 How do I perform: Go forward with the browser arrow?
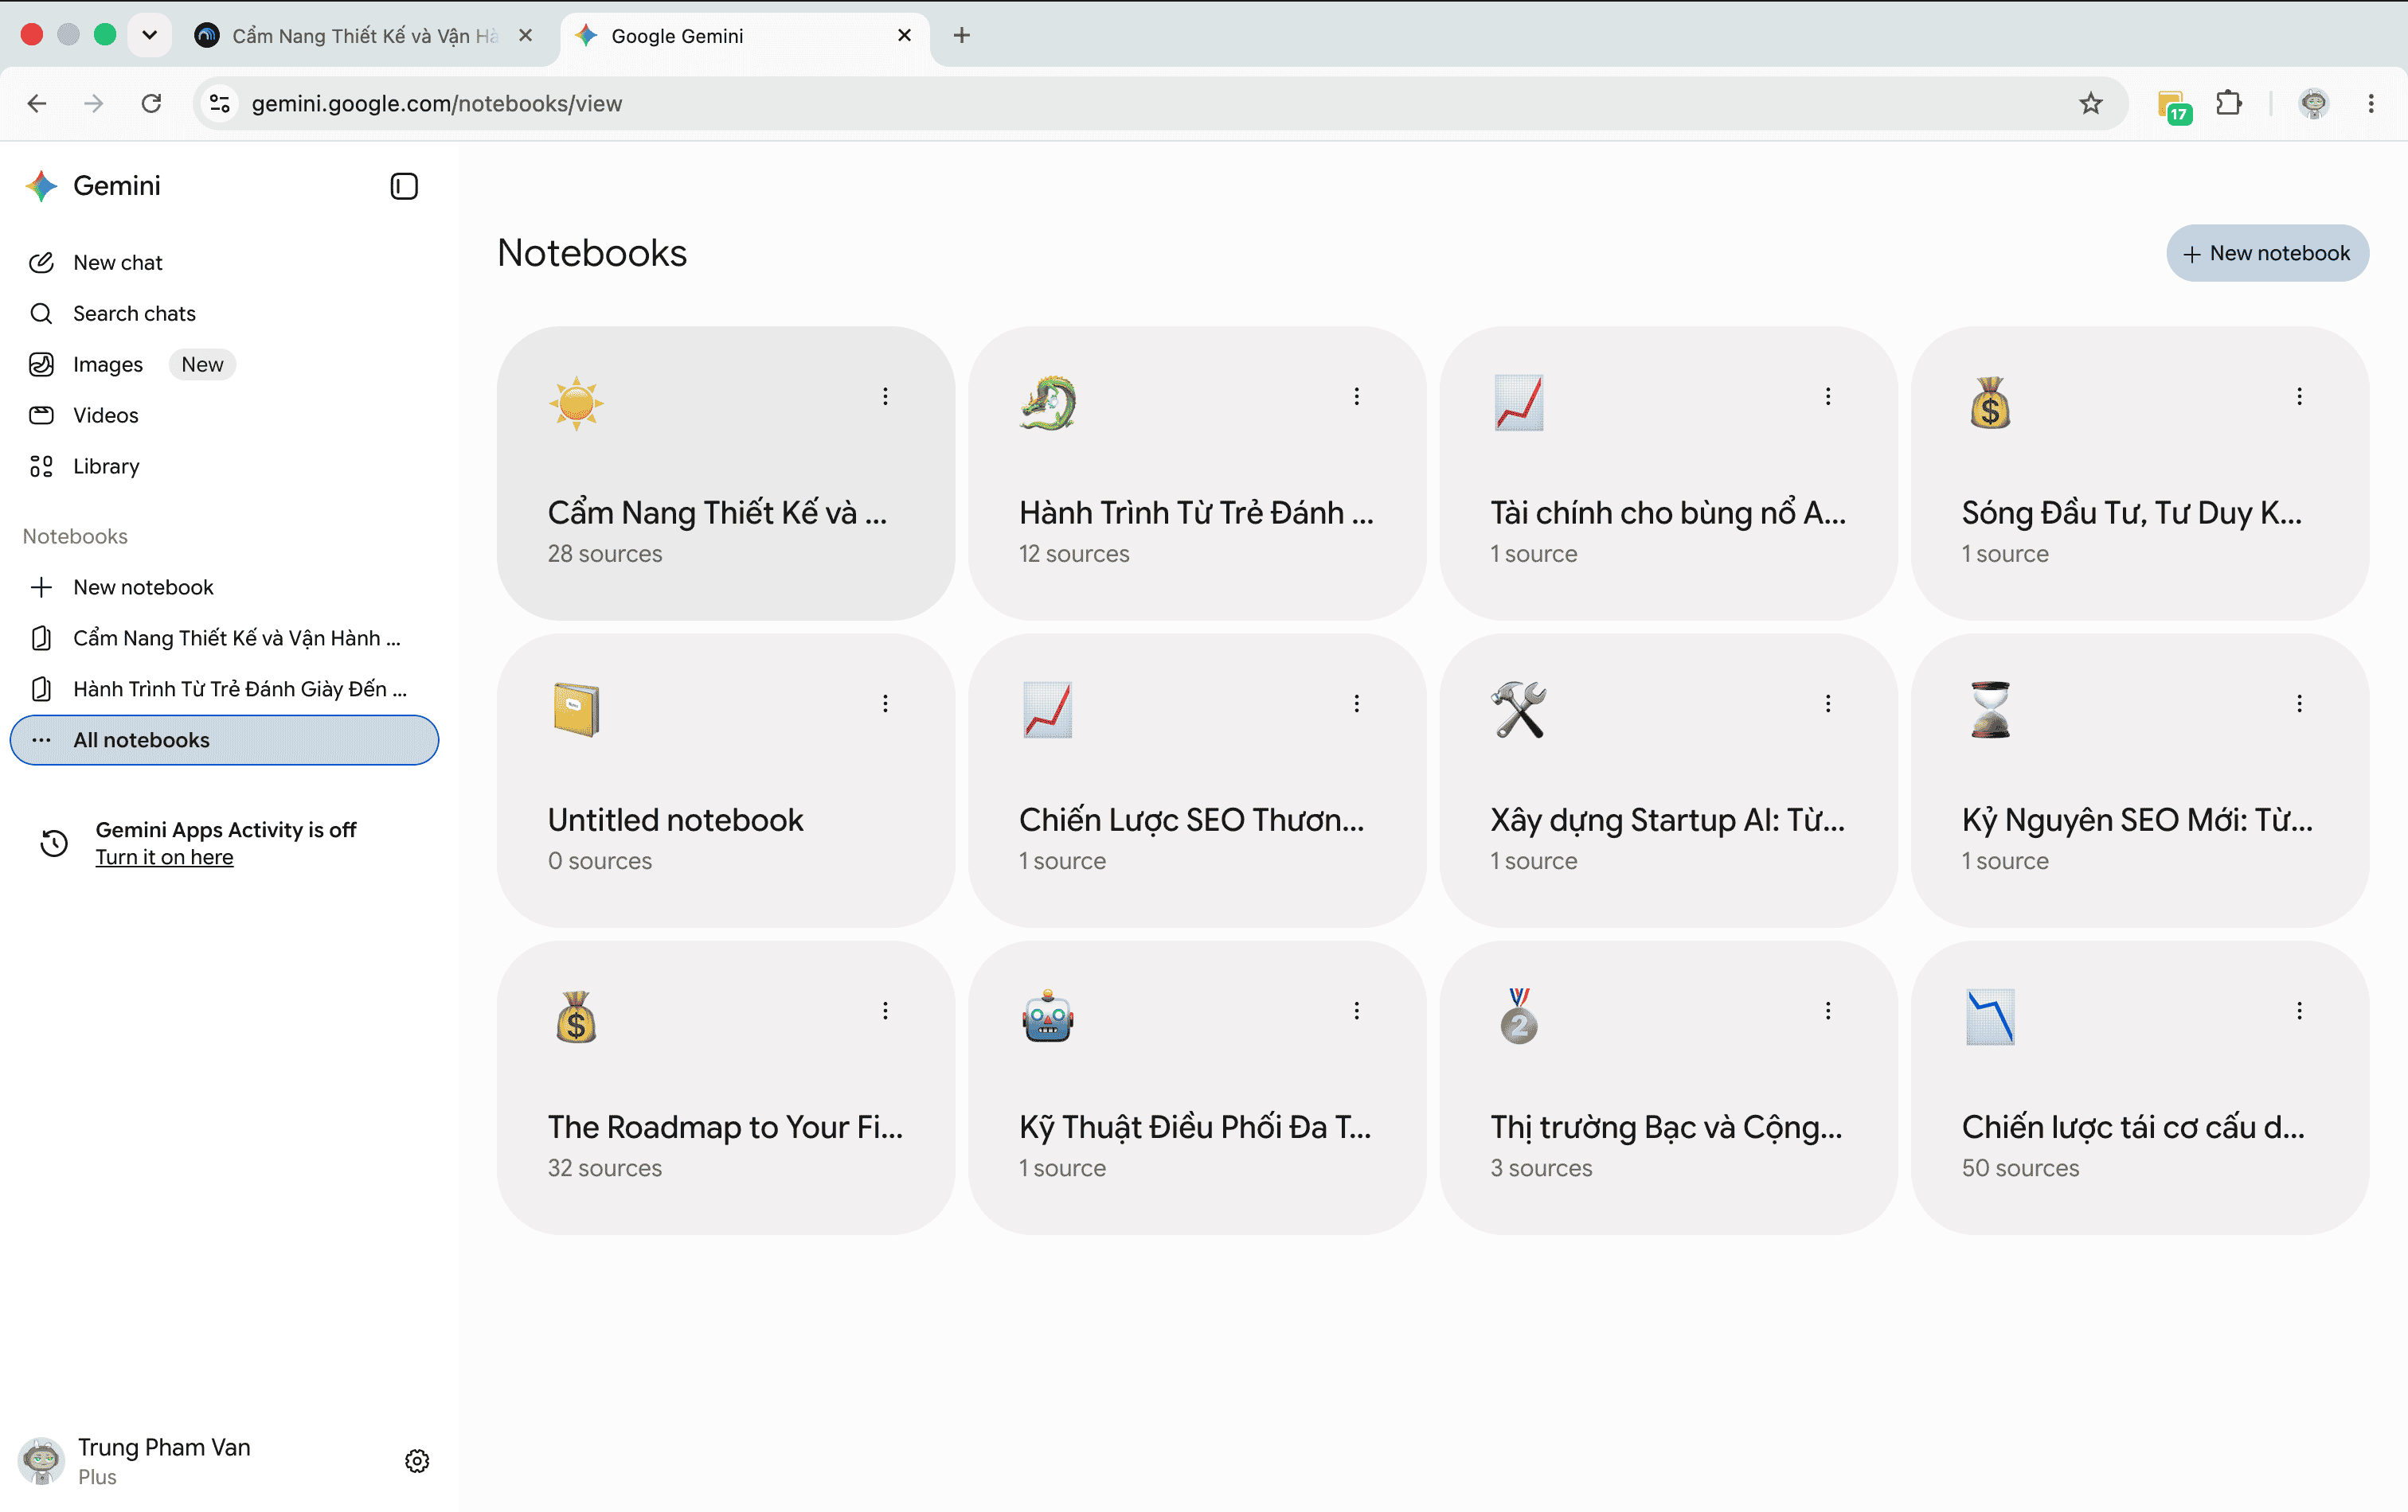(x=94, y=104)
